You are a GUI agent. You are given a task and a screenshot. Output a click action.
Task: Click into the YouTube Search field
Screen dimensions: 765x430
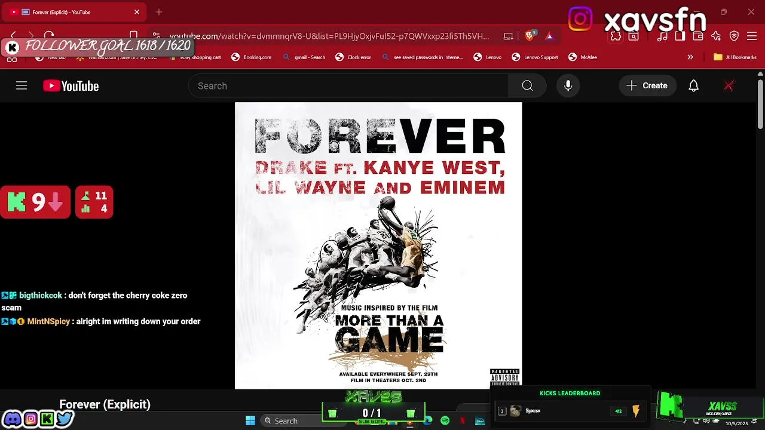348,86
